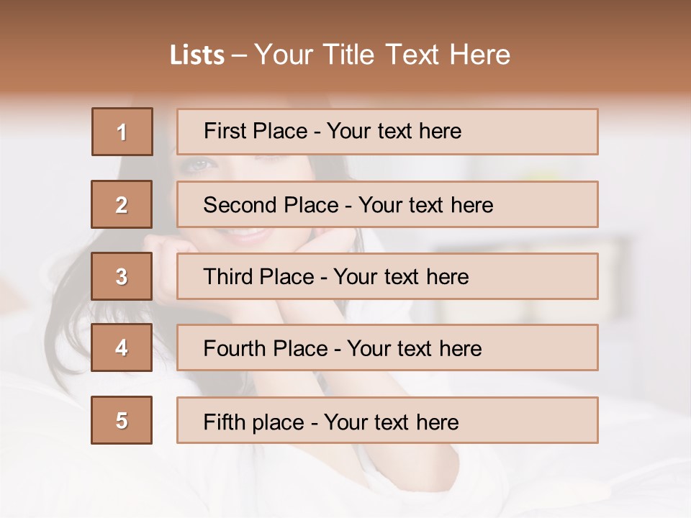Click the woman's dark hair on the left
The height and width of the screenshot is (518, 691).
click(68, 317)
